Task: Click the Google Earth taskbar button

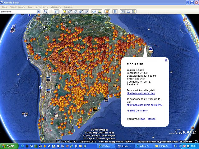Action: tap(125, 146)
